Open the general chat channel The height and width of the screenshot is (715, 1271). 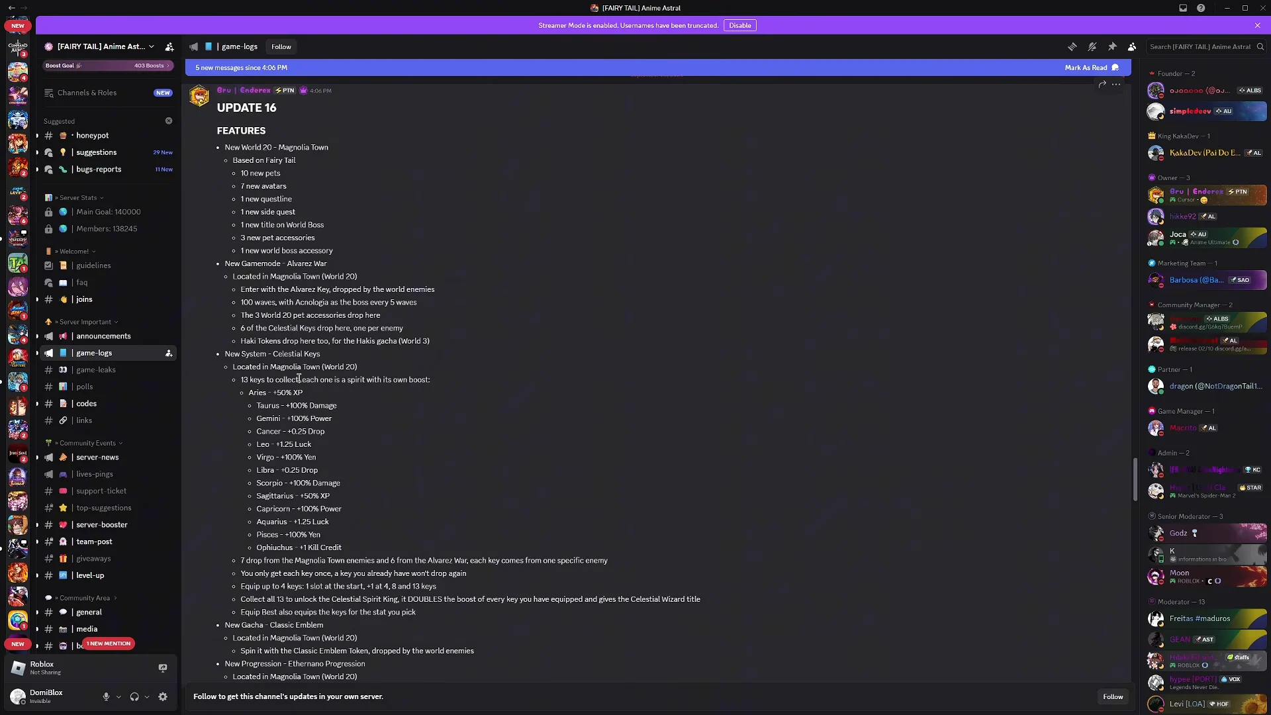tap(108, 612)
